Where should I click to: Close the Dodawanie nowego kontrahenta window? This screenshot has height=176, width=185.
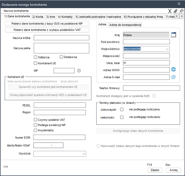click(179, 4)
